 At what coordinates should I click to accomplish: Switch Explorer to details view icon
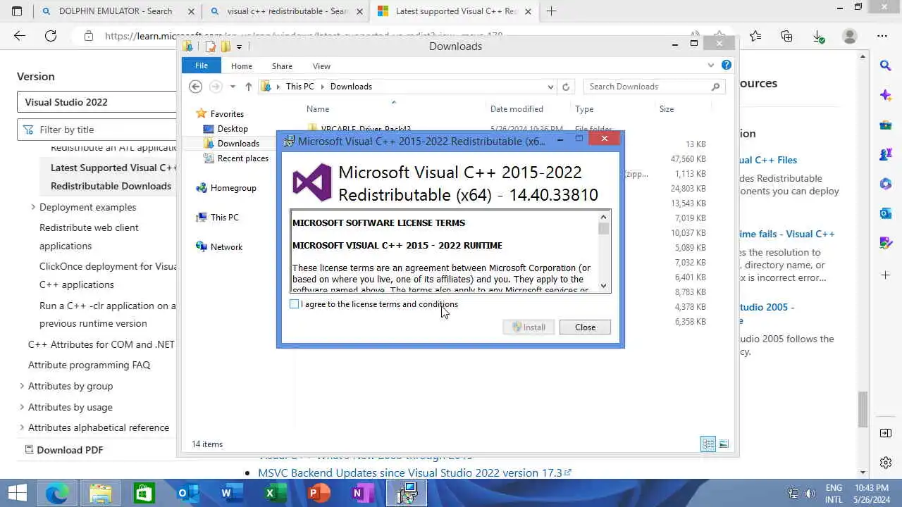coord(708,444)
